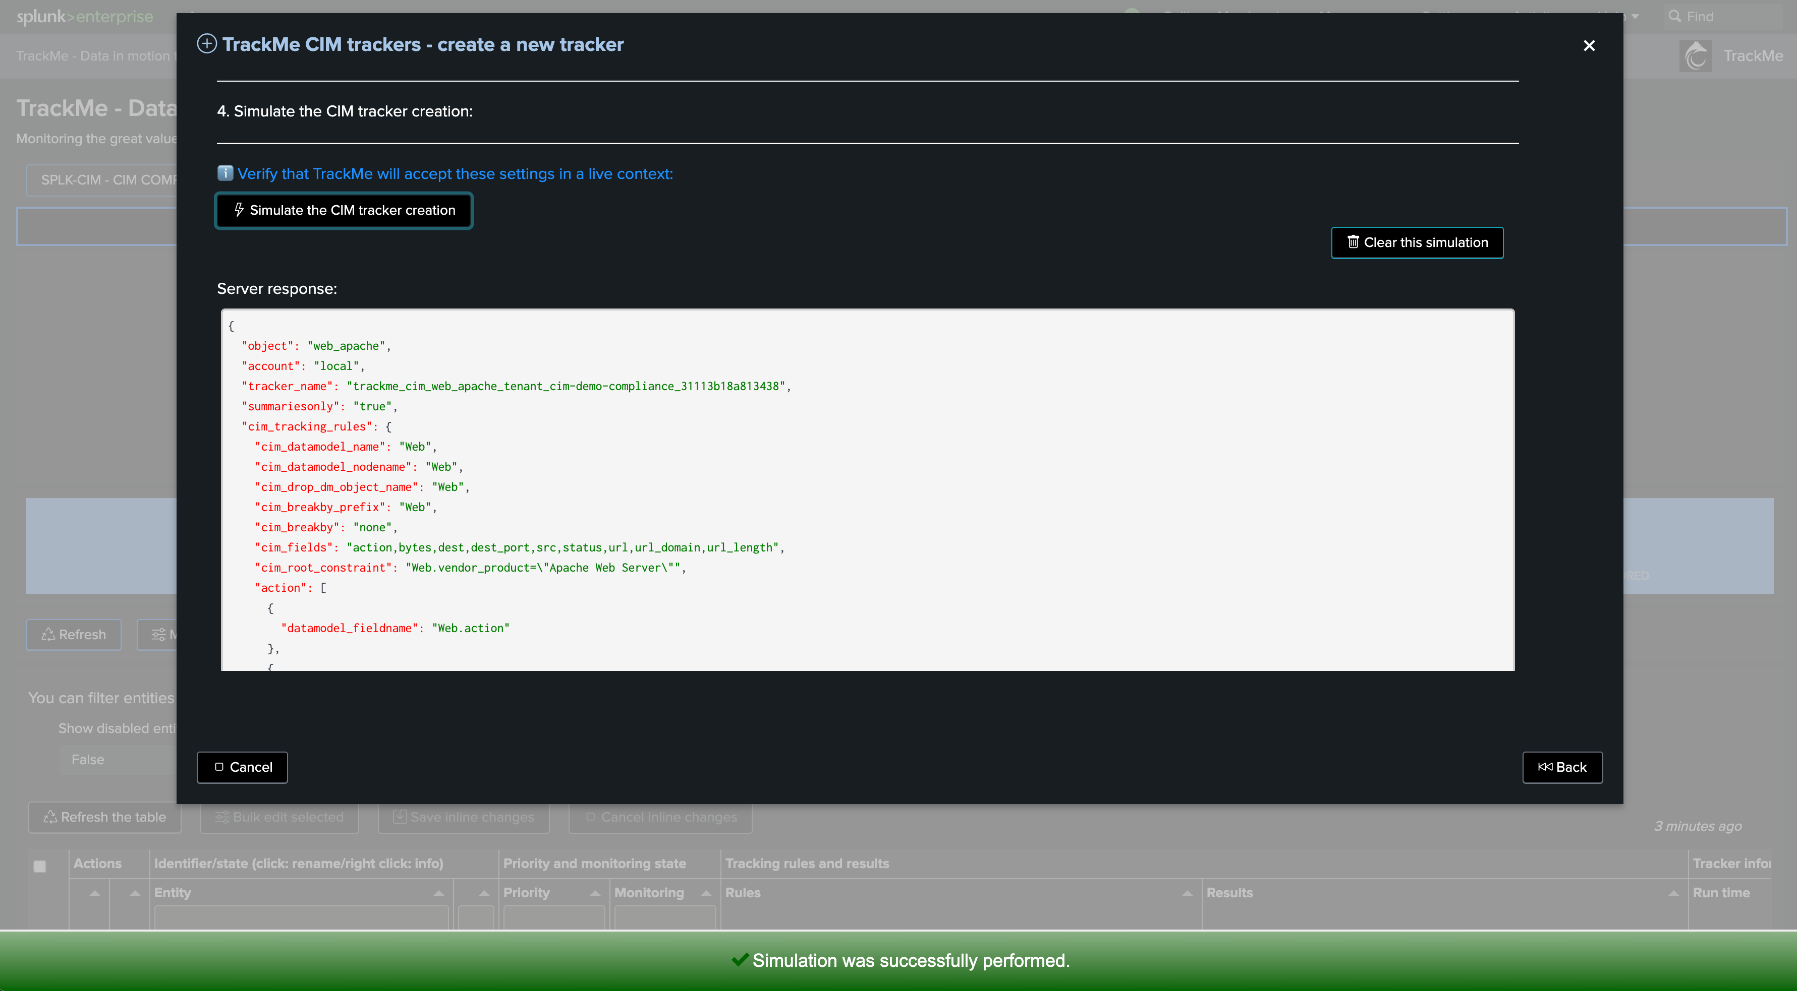Click the Refresh button in background page

point(74,635)
